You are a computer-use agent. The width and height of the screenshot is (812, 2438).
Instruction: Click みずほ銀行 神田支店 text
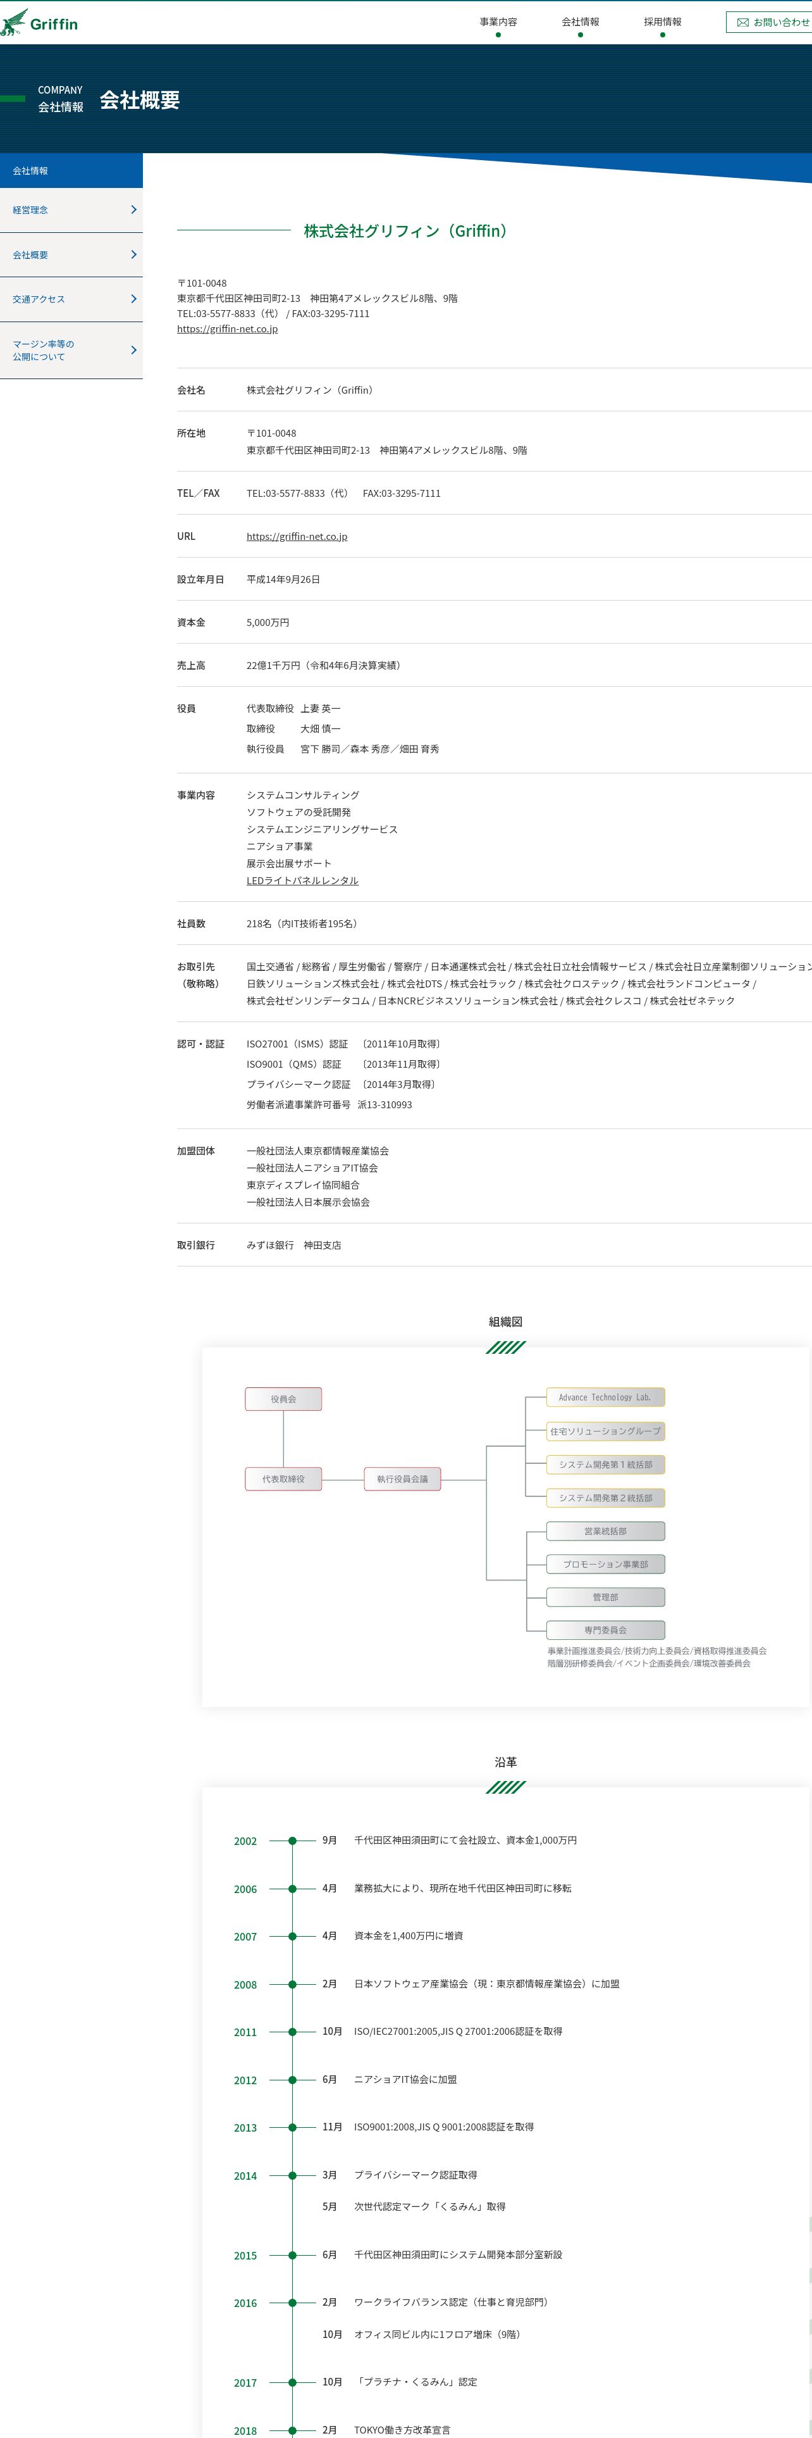click(294, 1246)
